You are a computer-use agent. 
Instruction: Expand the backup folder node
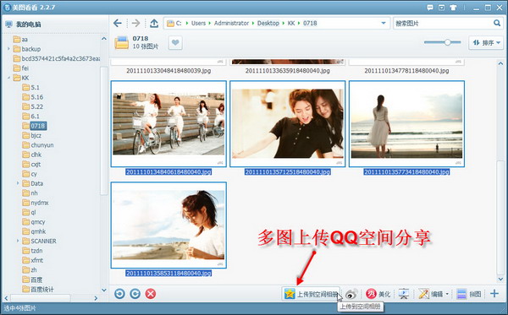click(x=8, y=49)
